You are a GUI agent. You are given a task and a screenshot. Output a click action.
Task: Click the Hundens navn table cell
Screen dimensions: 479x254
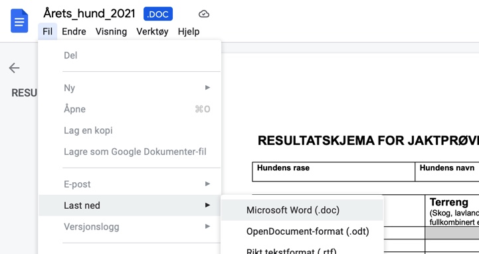pos(447,172)
